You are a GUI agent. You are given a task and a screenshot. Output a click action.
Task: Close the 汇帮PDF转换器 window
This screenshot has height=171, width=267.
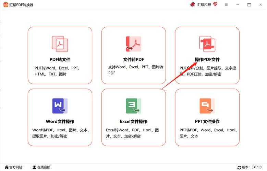[260, 5]
